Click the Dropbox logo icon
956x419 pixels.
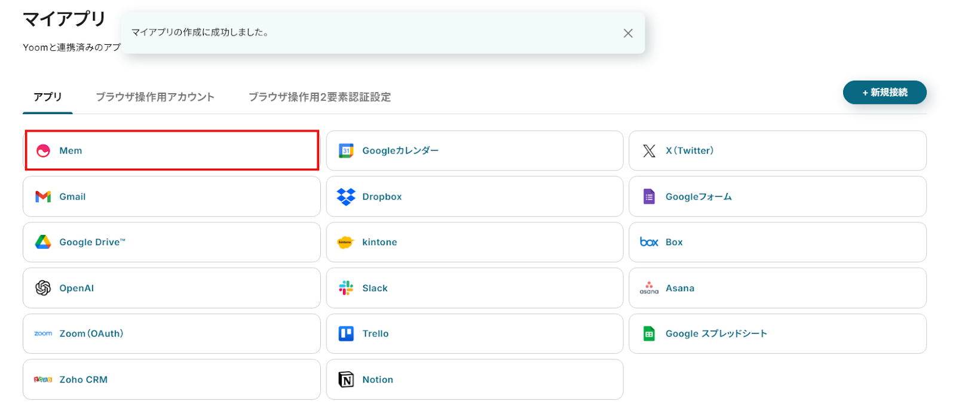coord(346,197)
